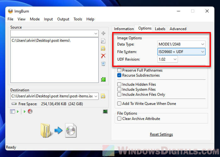Uncheck Recurse Subdirectories
The image size is (220, 157).
(x=119, y=75)
